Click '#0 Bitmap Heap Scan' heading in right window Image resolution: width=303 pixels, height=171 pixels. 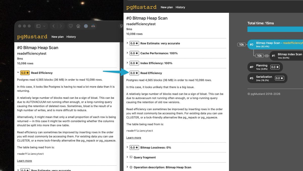(147, 18)
